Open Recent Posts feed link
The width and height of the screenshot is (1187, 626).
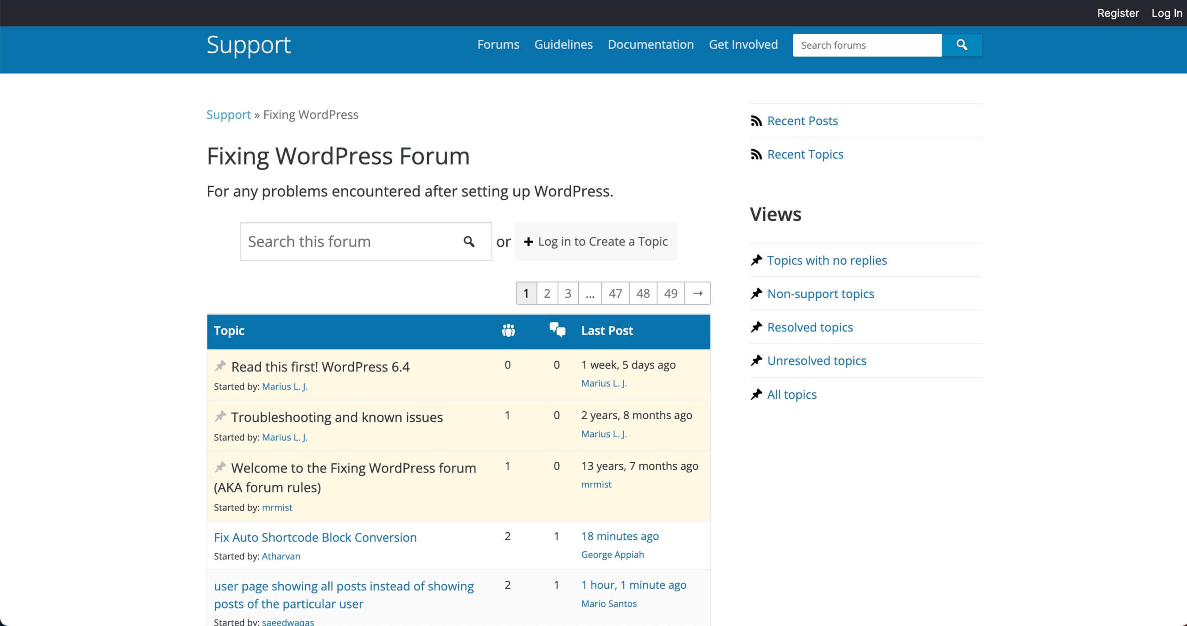802,121
